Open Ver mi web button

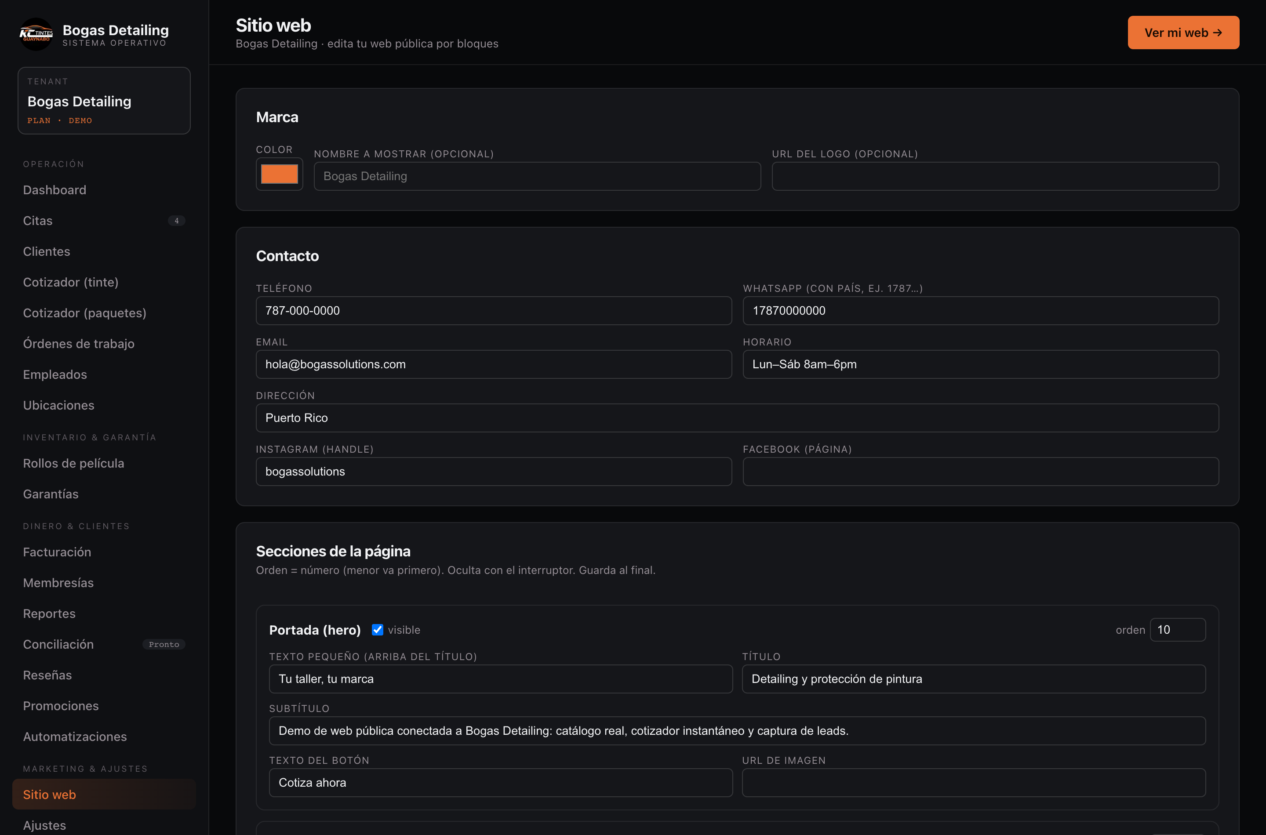click(1183, 33)
